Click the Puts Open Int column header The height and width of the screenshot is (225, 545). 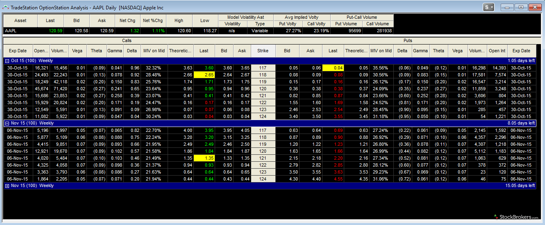click(x=497, y=51)
